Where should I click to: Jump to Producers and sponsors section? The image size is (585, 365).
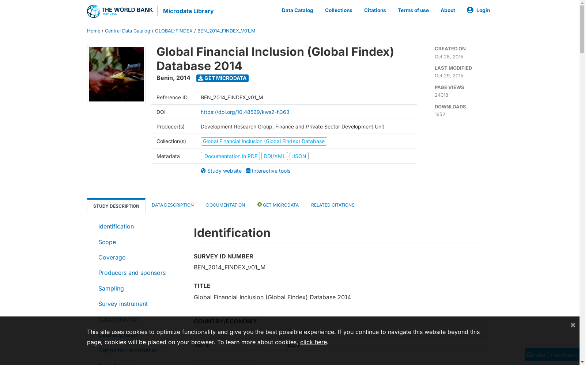click(132, 273)
